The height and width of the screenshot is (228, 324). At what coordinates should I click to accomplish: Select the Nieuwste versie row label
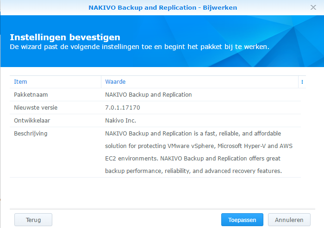36,108
